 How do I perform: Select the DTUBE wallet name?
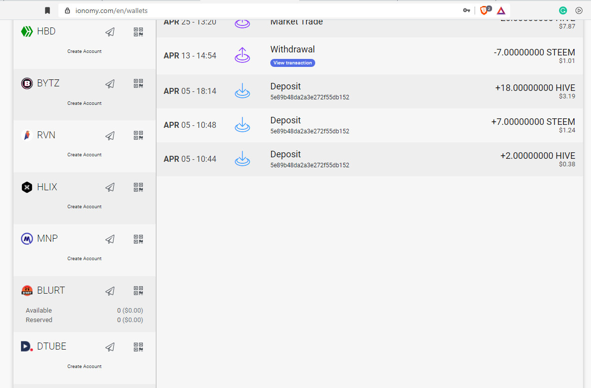tap(51, 346)
